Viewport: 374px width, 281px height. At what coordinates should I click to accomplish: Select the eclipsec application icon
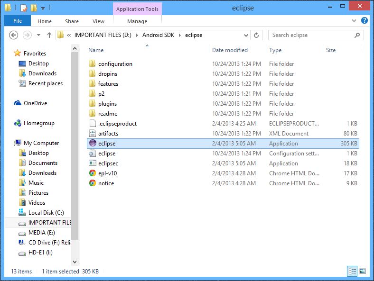92,163
